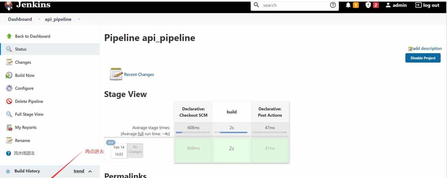The width and height of the screenshot is (447, 178).
Task: Click the No Changes box for build #17
Action: [135, 150]
